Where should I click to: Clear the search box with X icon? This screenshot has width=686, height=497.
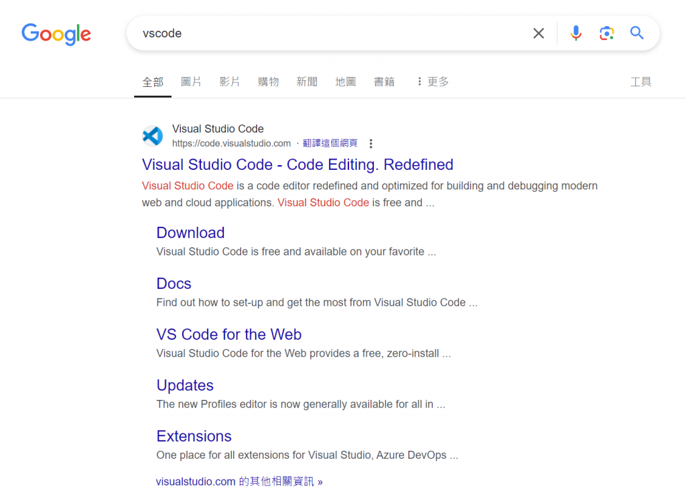click(539, 33)
